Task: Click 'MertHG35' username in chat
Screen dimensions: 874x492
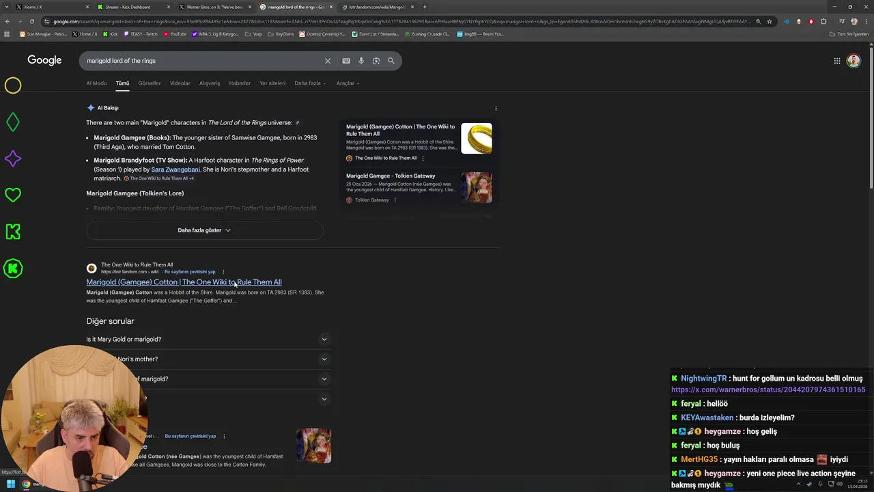Action: [x=699, y=459]
